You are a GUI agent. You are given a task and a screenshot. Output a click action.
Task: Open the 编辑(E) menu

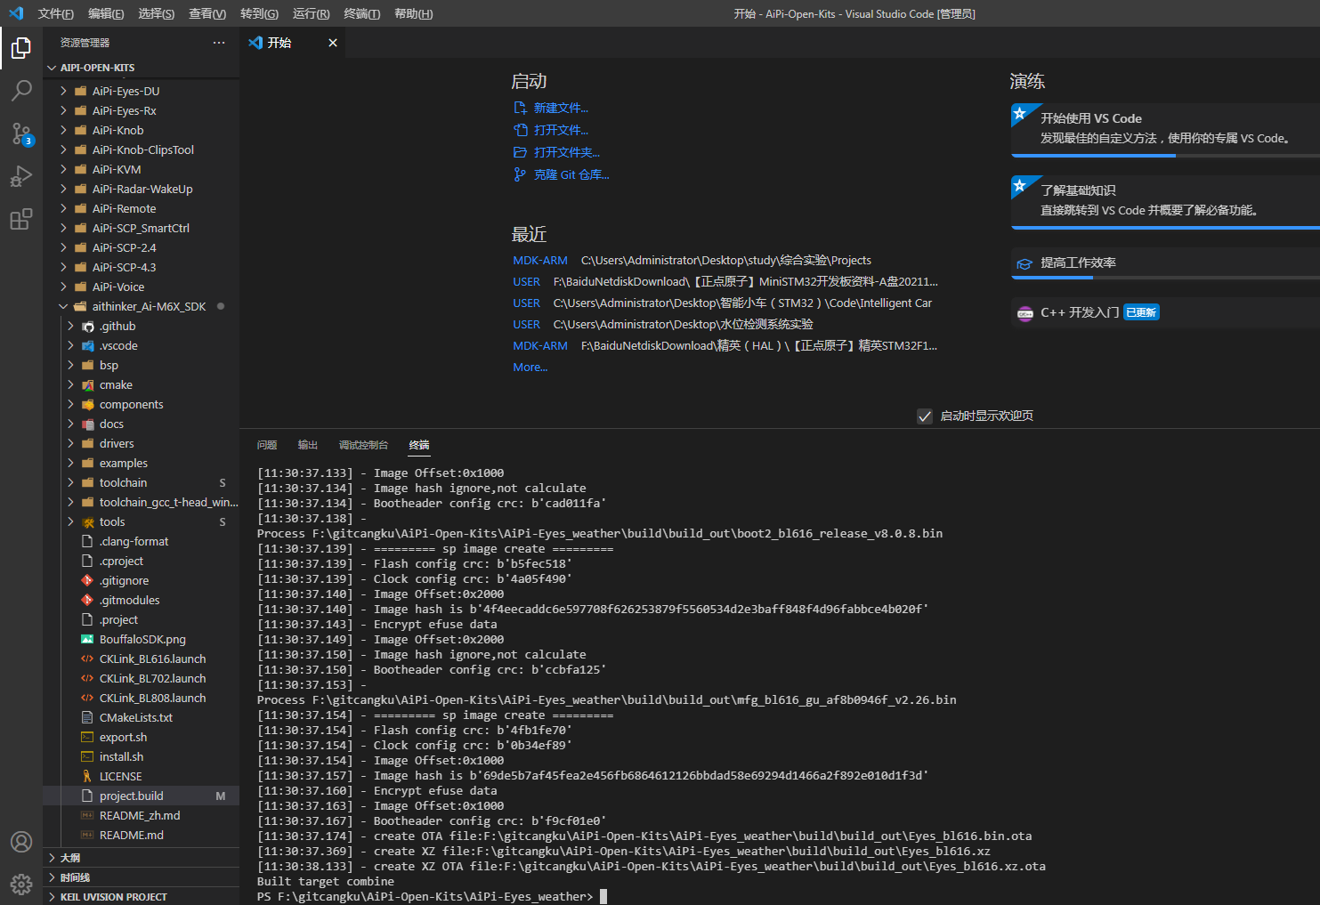[106, 13]
